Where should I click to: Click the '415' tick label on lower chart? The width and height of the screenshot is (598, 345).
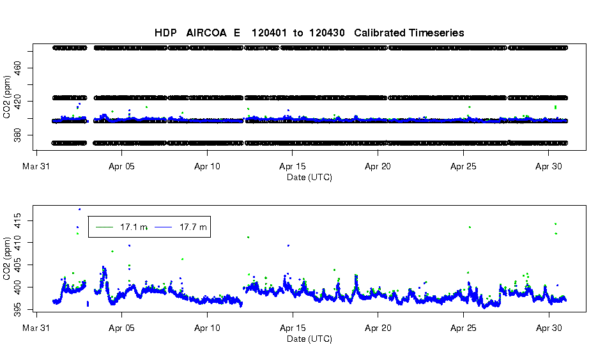17,220
